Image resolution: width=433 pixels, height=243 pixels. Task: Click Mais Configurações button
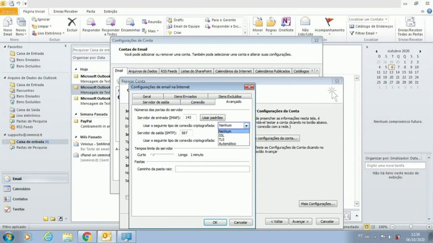318,204
